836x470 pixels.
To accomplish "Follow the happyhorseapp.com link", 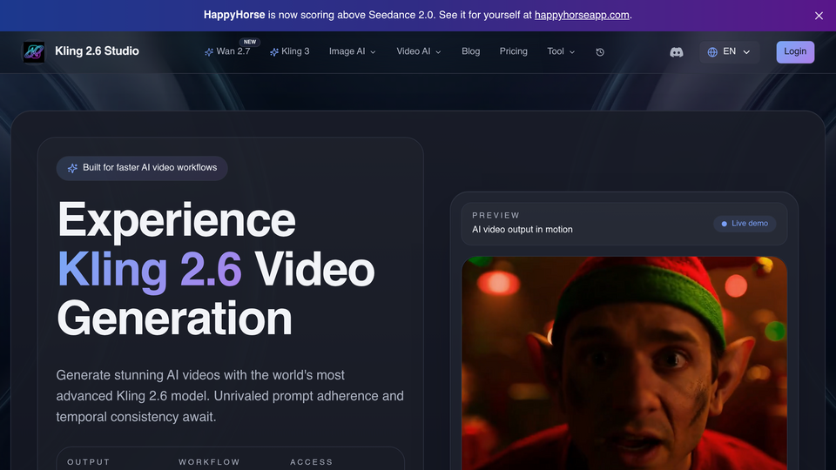I will (582, 15).
